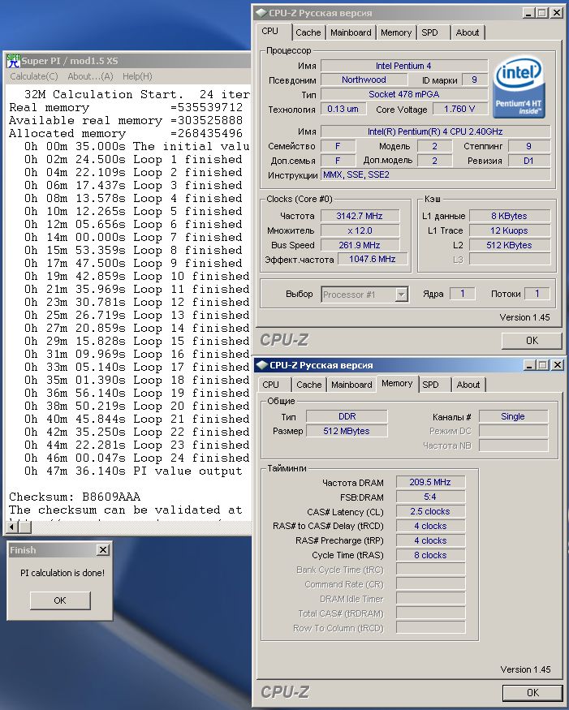Screen dimensions: 569x710
Task: Click the 209.5 MHz DRAM frequency value
Action: [x=430, y=482]
